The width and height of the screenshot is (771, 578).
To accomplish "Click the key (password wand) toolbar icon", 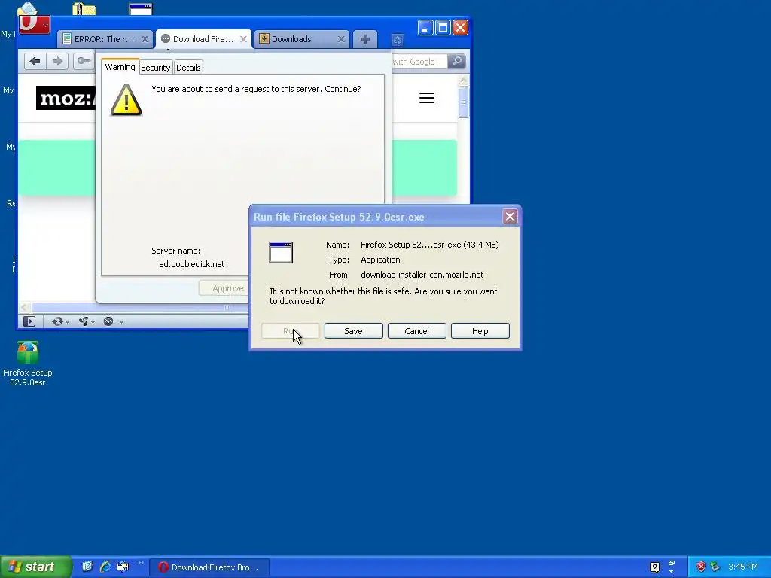I will [84, 62].
